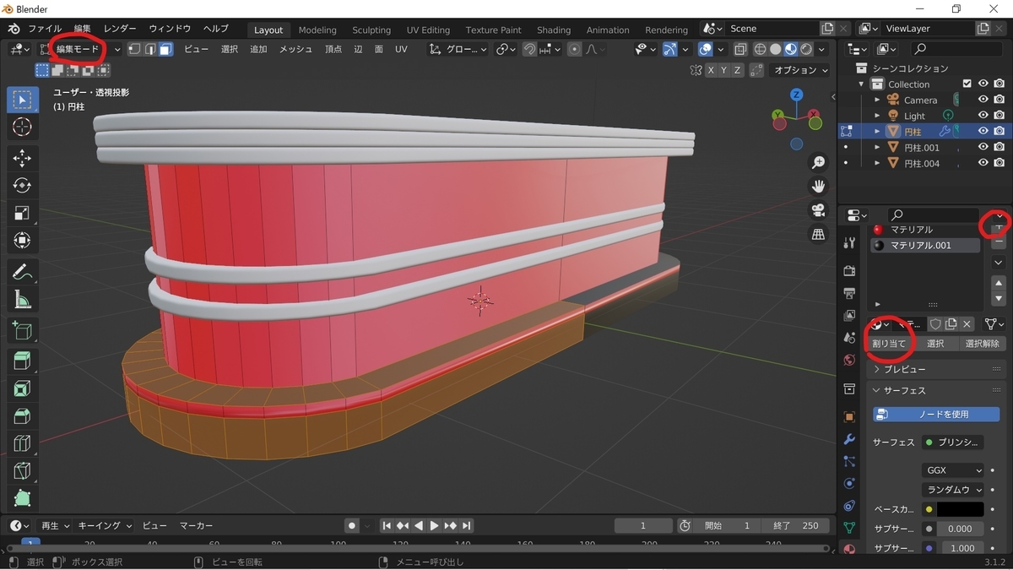Expand the Camera item in outliner
The image size is (1013, 570).
(x=877, y=100)
